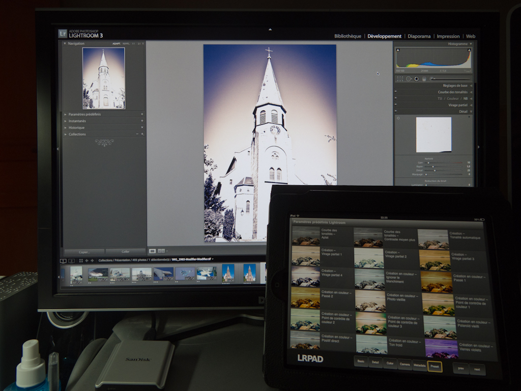Open the before/after view options dropdown
This screenshot has width=521, height=391.
click(x=167, y=251)
